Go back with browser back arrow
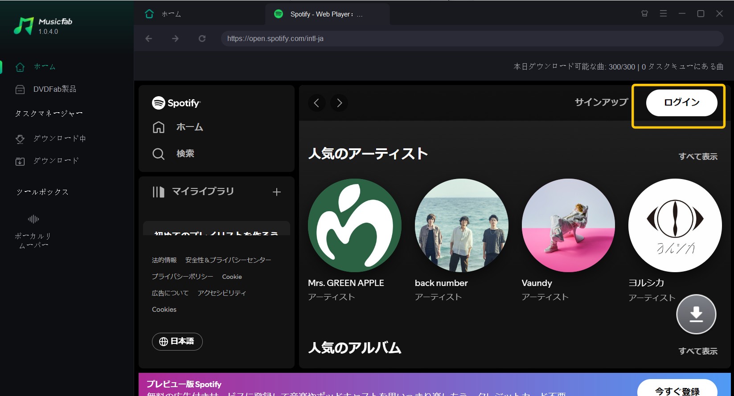Viewport: 734px width, 396px height. pyautogui.click(x=149, y=39)
